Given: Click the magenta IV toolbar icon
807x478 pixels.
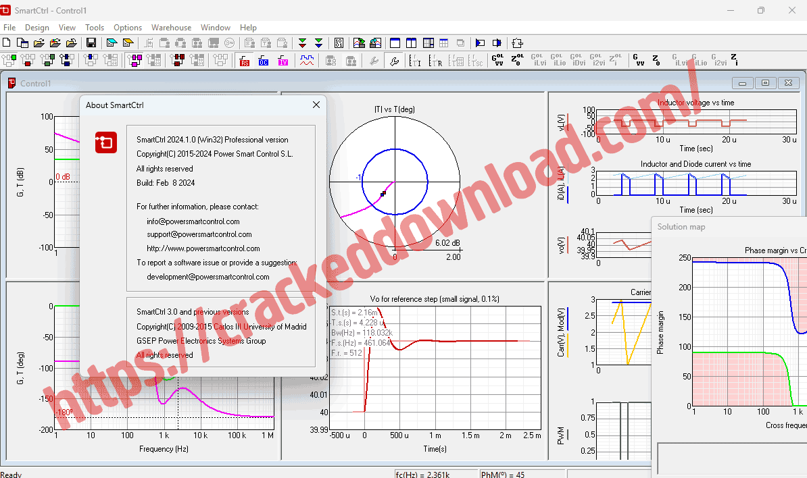Looking at the screenshot, I should tap(283, 61).
